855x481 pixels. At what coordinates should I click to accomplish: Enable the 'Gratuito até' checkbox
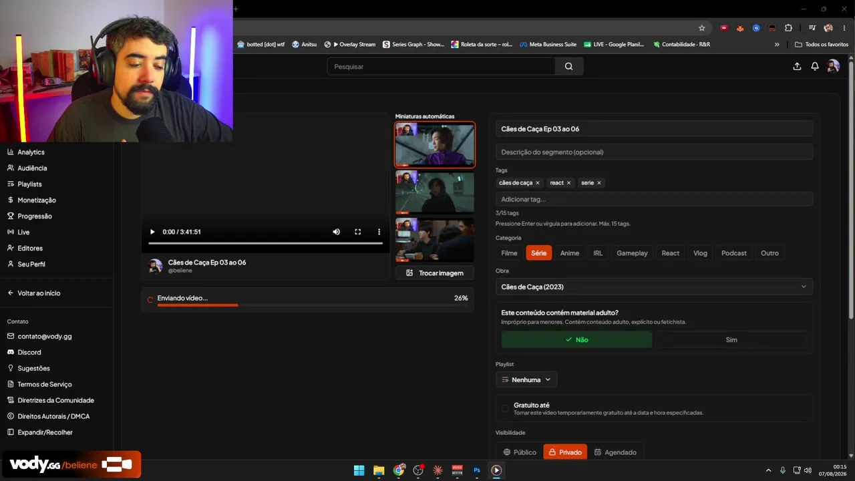505,408
